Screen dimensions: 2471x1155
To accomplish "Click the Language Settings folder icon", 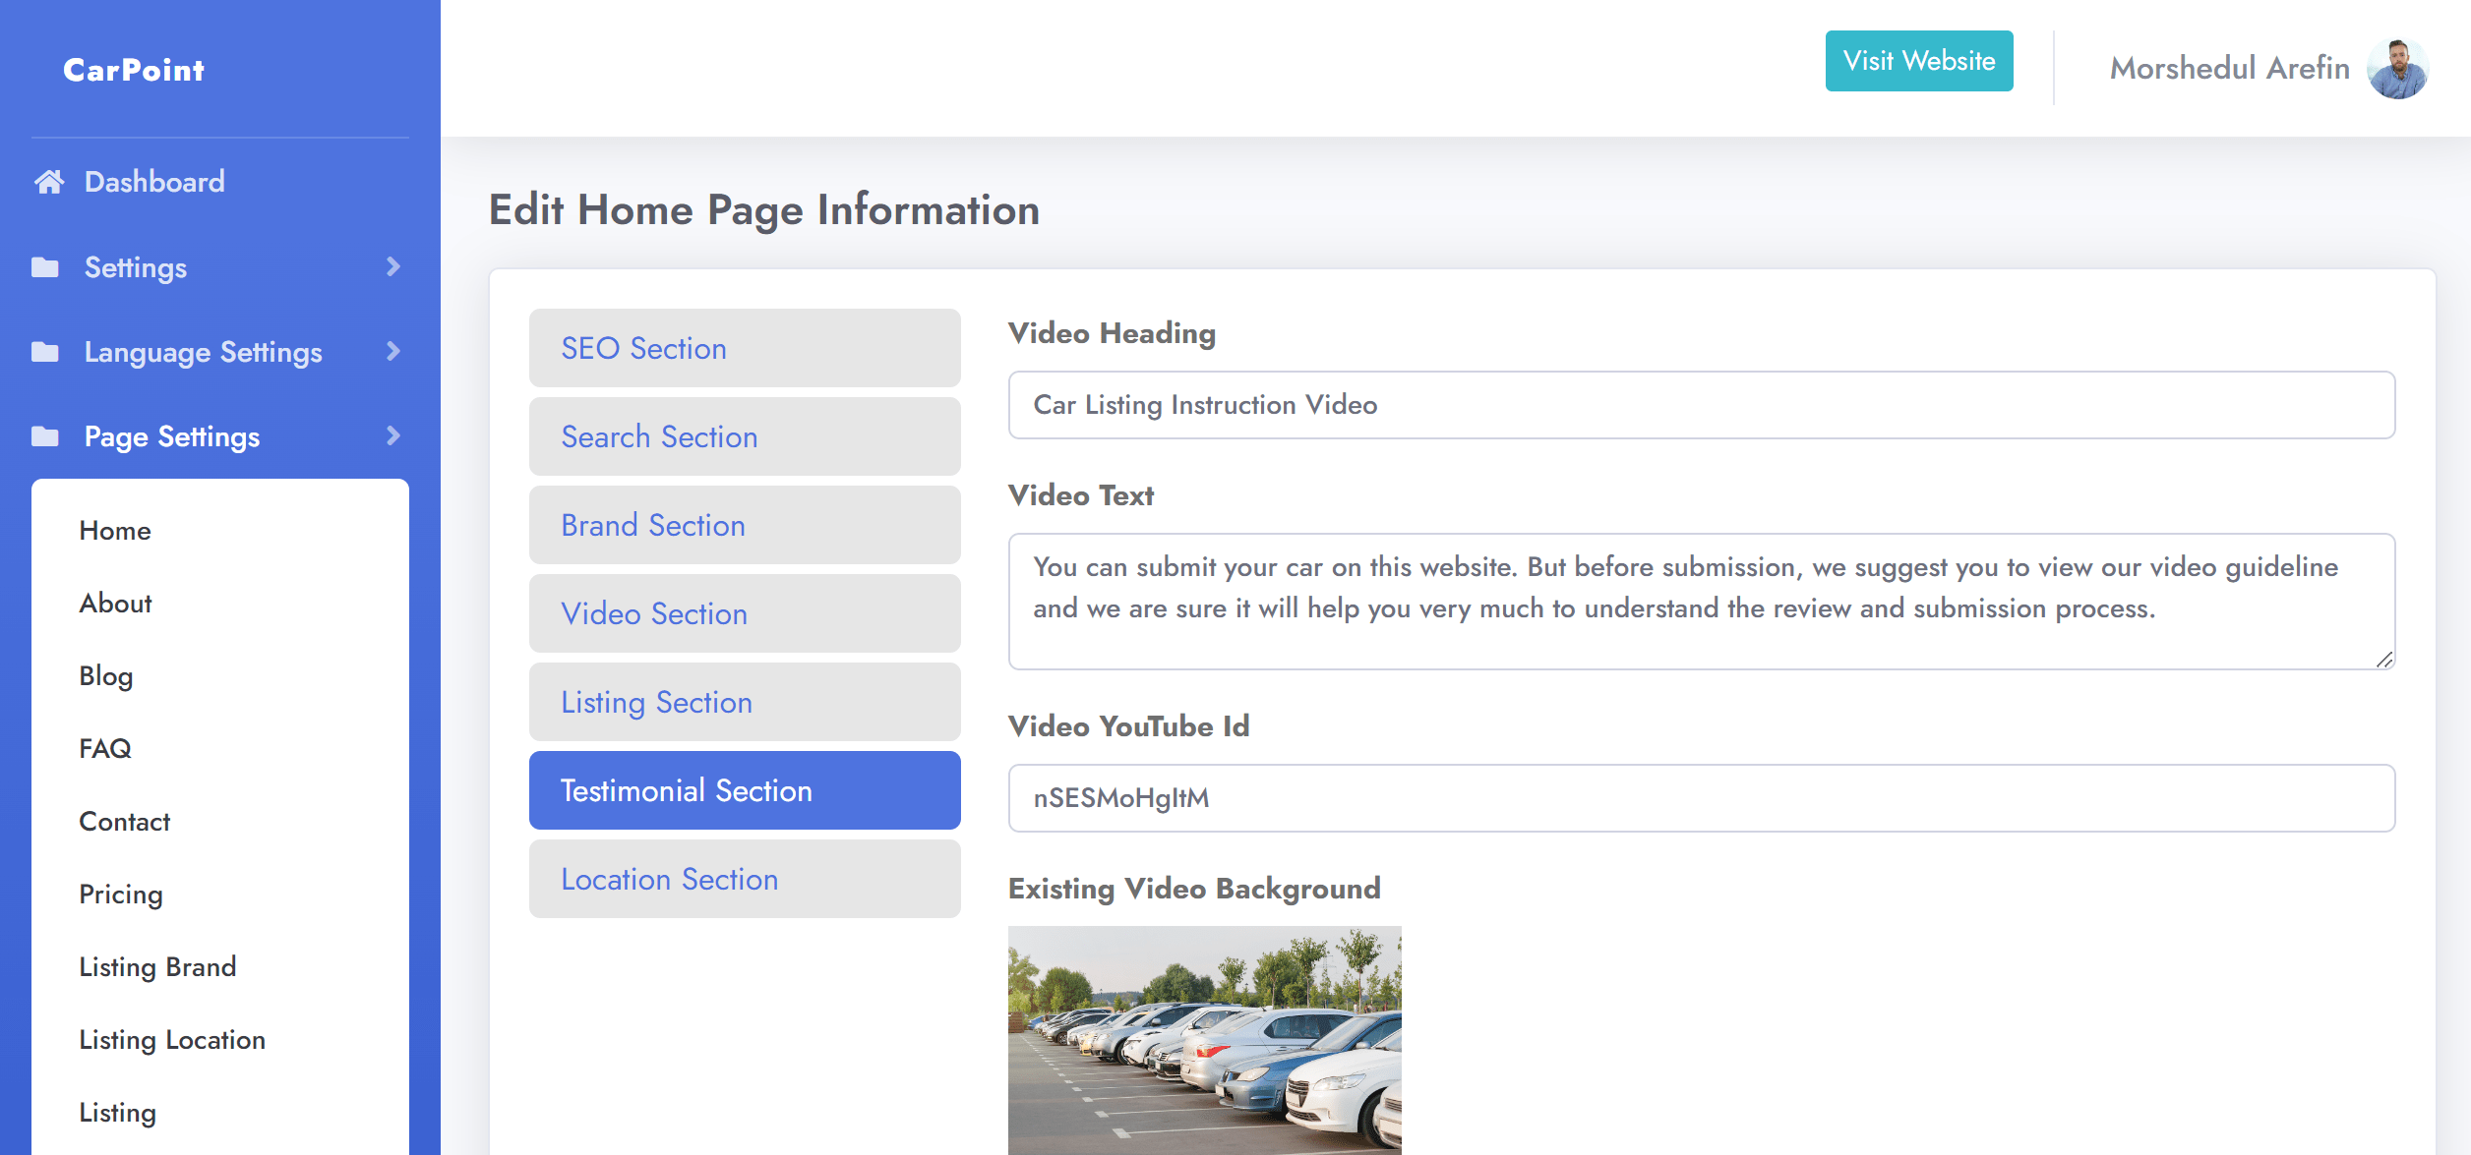I will click(47, 351).
